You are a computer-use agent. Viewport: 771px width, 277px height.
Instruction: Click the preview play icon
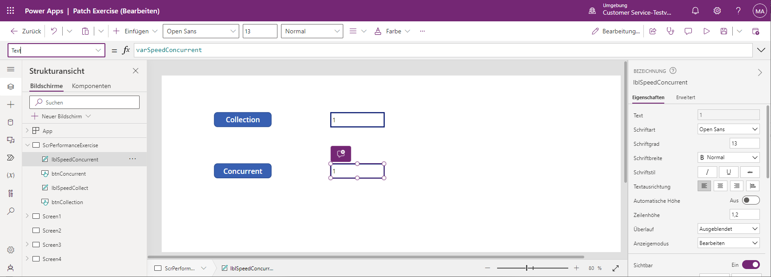(707, 31)
